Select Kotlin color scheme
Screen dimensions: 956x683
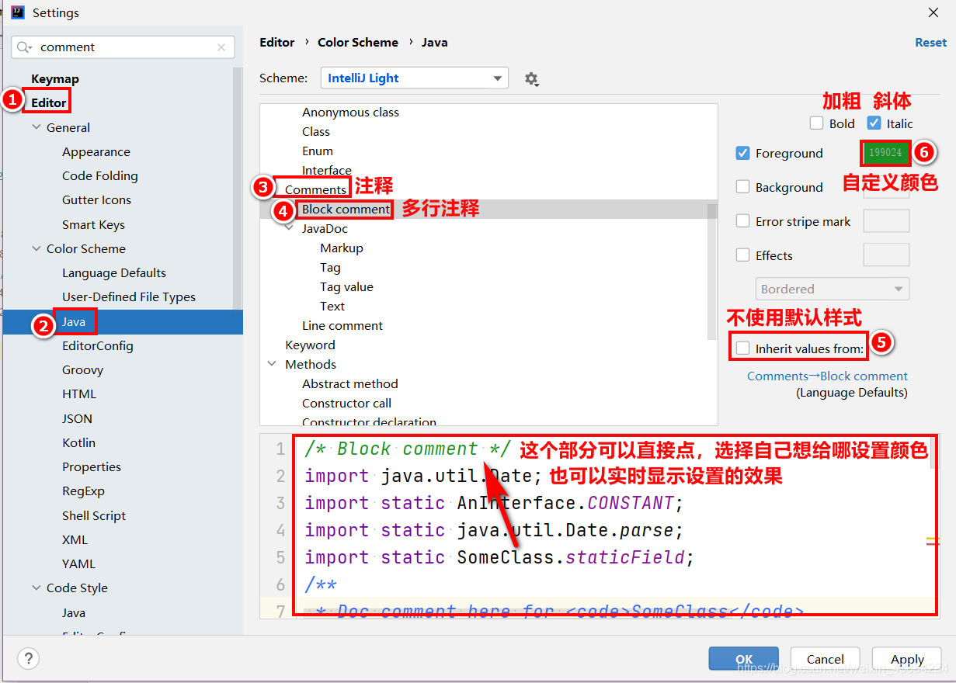click(x=79, y=442)
